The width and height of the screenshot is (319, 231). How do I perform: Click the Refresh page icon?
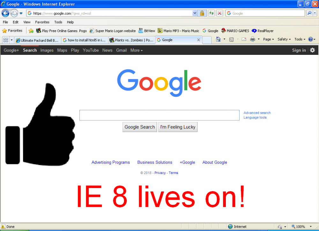(211, 13)
